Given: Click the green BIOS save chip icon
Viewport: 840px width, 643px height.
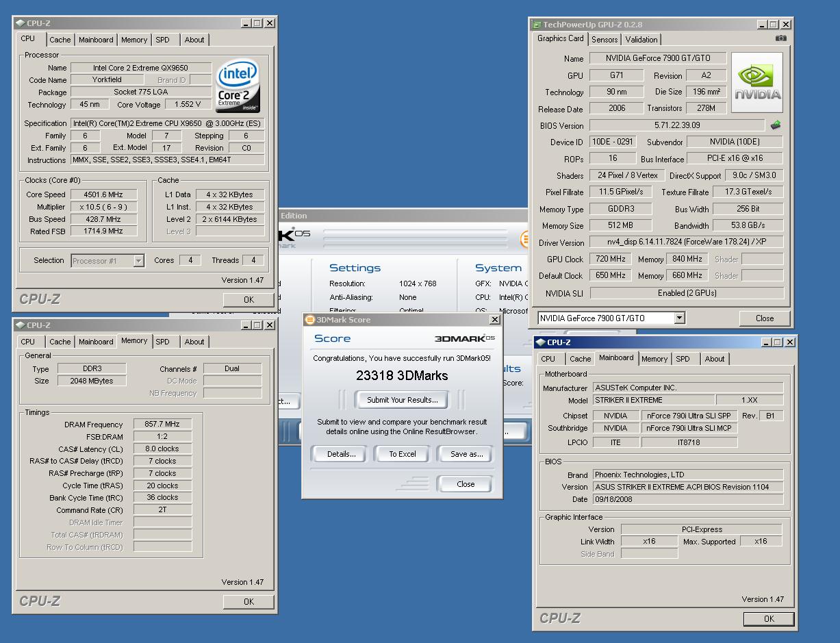Looking at the screenshot, I should click(776, 125).
